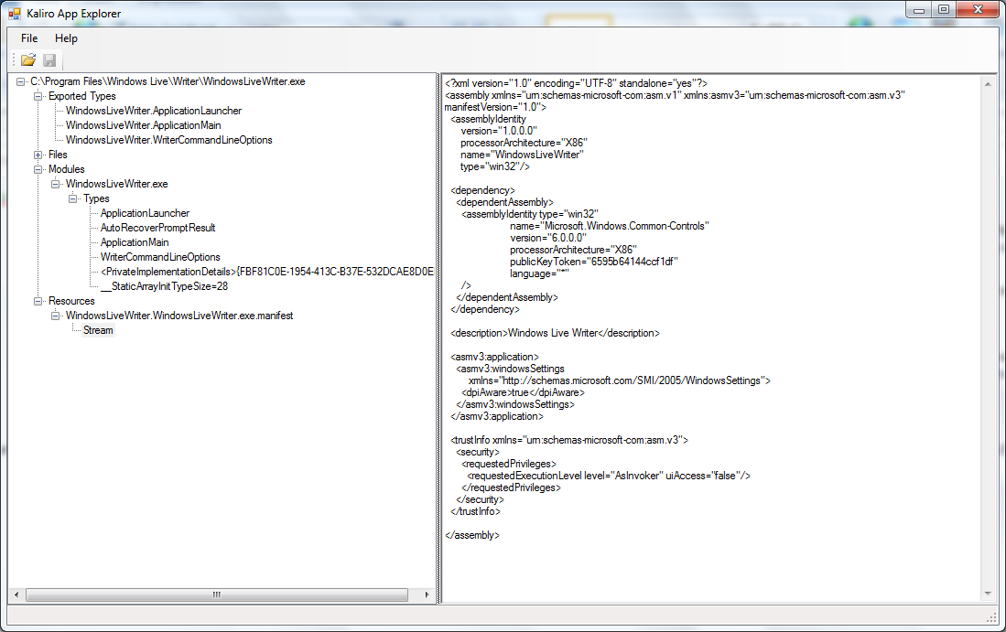1006x632 pixels.
Task: Click the publicKeyToken 6595b64144ccf1df line
Action: point(593,262)
